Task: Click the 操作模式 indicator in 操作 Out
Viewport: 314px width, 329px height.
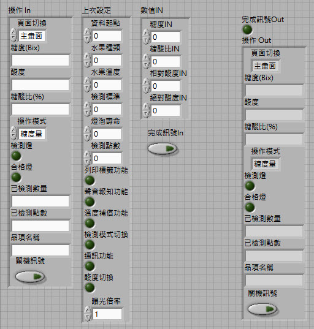Action: click(266, 164)
